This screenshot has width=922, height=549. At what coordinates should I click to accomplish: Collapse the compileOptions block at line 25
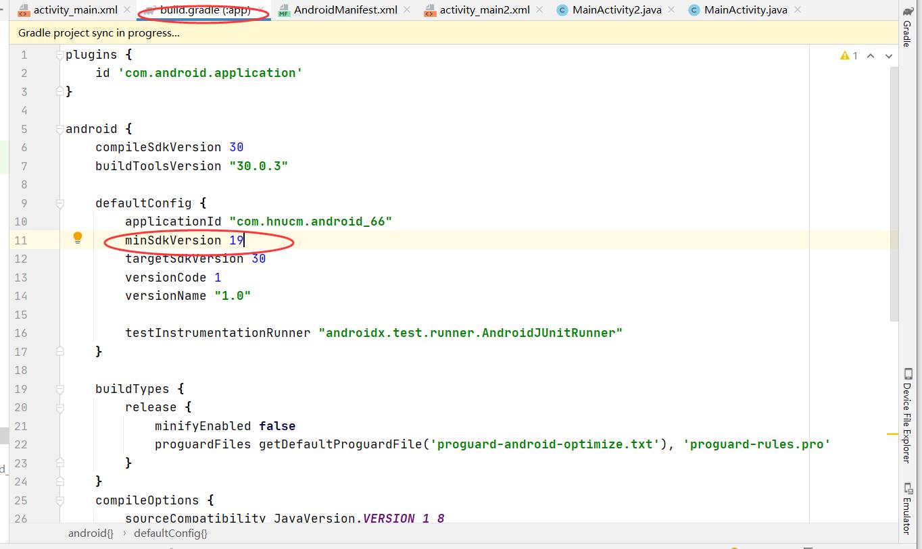(x=59, y=500)
